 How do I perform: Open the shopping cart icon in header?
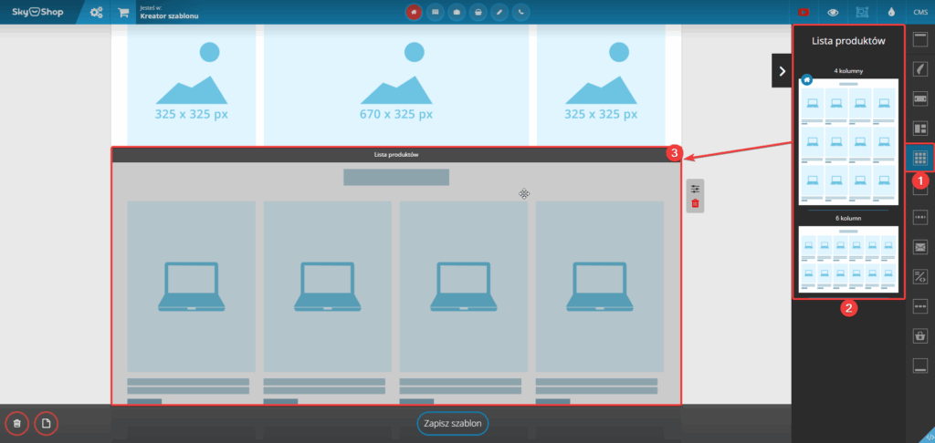point(123,12)
